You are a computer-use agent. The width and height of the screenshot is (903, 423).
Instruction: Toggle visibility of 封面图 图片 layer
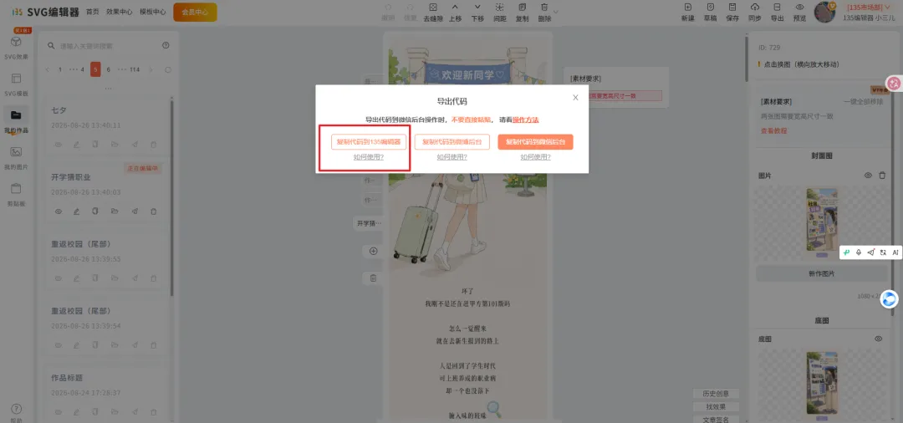(x=868, y=175)
